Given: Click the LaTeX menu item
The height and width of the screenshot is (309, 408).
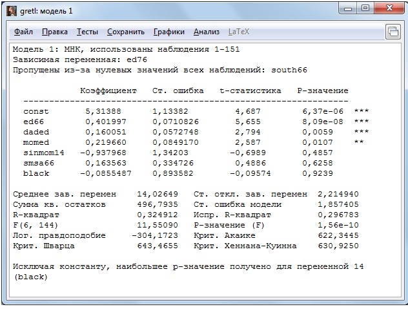Looking at the screenshot, I should tap(238, 32).
